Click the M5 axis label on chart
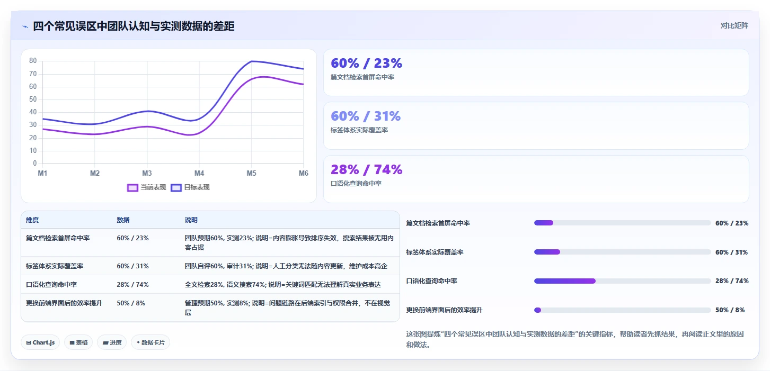Image resolution: width=770 pixels, height=371 pixels. click(251, 173)
